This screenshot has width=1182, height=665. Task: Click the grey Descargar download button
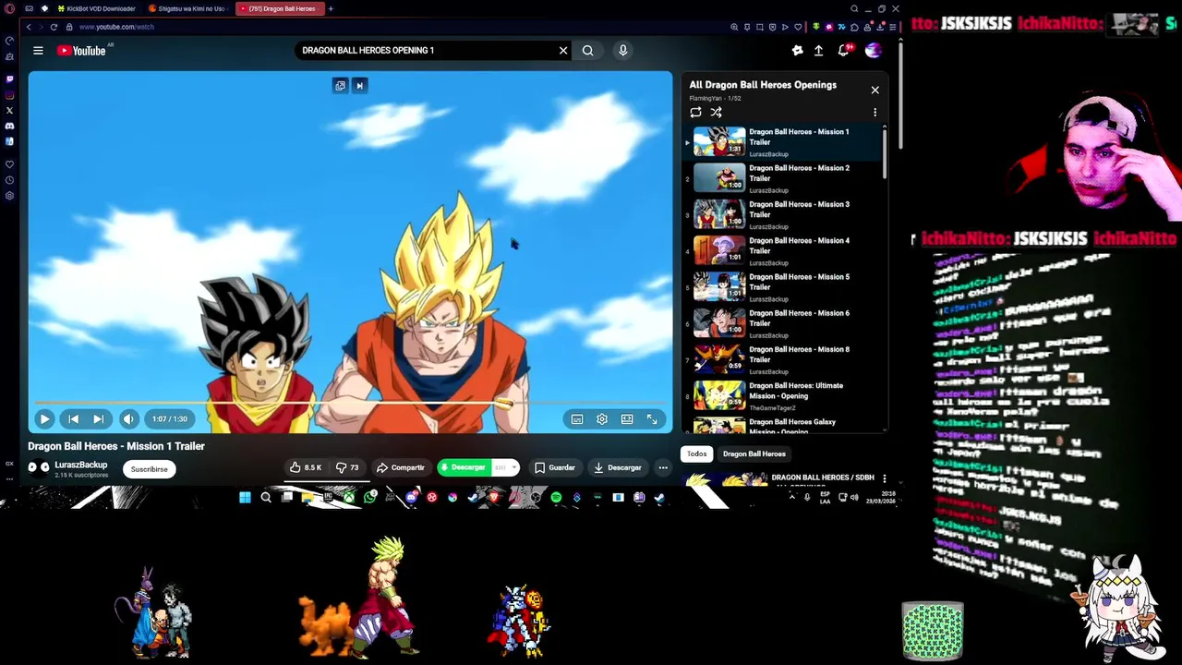(618, 467)
